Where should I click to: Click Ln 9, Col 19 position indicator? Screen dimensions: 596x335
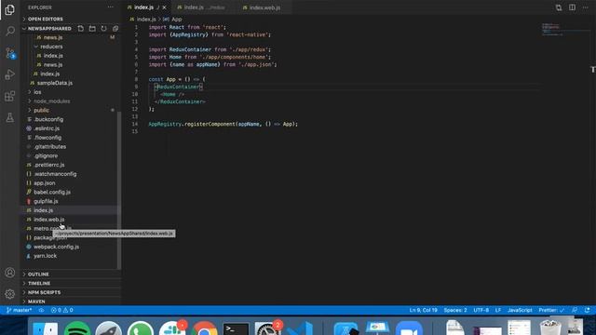423,310
